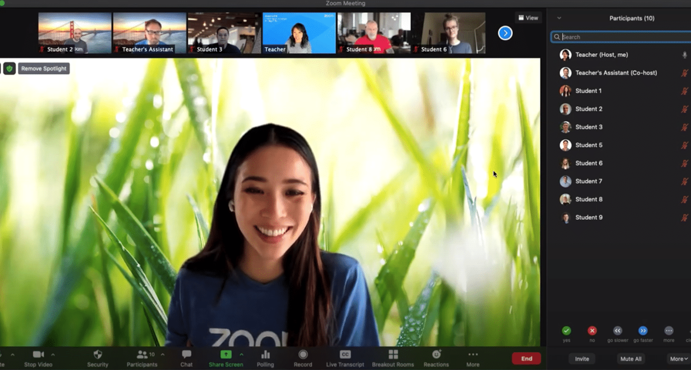
Task: Click the Mute All button
Action: point(631,359)
